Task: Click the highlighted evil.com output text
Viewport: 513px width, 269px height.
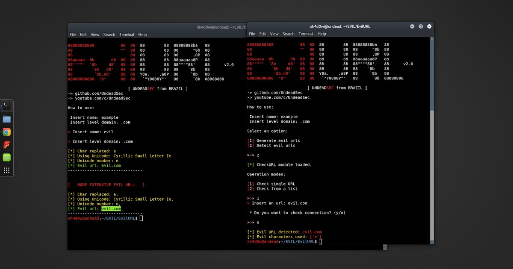Action: point(112,208)
